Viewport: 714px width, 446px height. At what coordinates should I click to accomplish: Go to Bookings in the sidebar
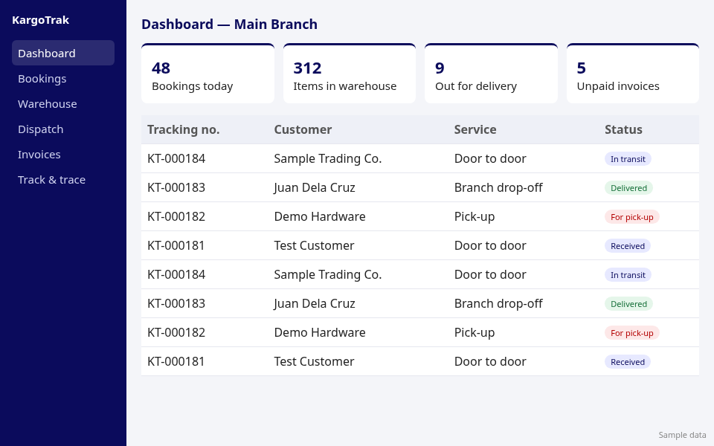(x=62, y=79)
